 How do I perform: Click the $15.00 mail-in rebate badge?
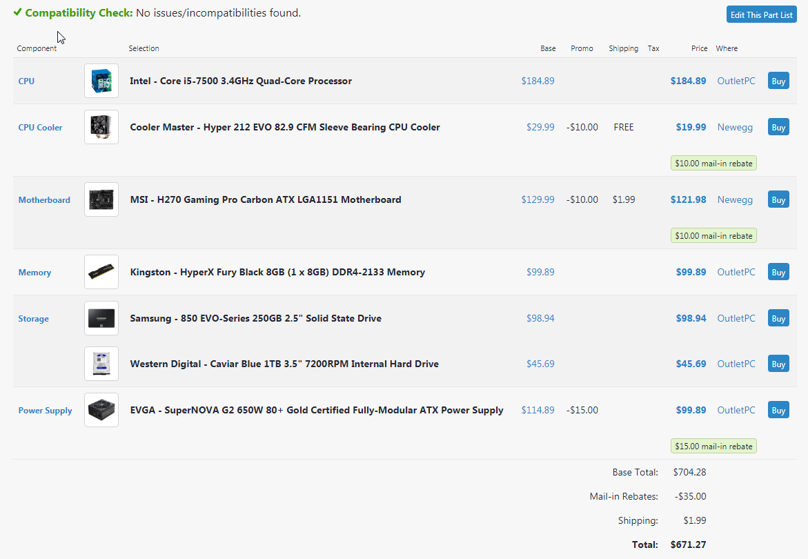pyautogui.click(x=713, y=447)
